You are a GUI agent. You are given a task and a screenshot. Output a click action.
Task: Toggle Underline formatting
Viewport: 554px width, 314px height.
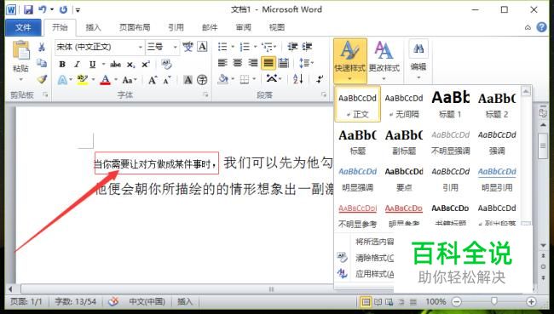coord(92,64)
